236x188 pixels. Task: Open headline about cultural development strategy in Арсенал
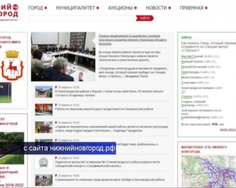(133, 40)
